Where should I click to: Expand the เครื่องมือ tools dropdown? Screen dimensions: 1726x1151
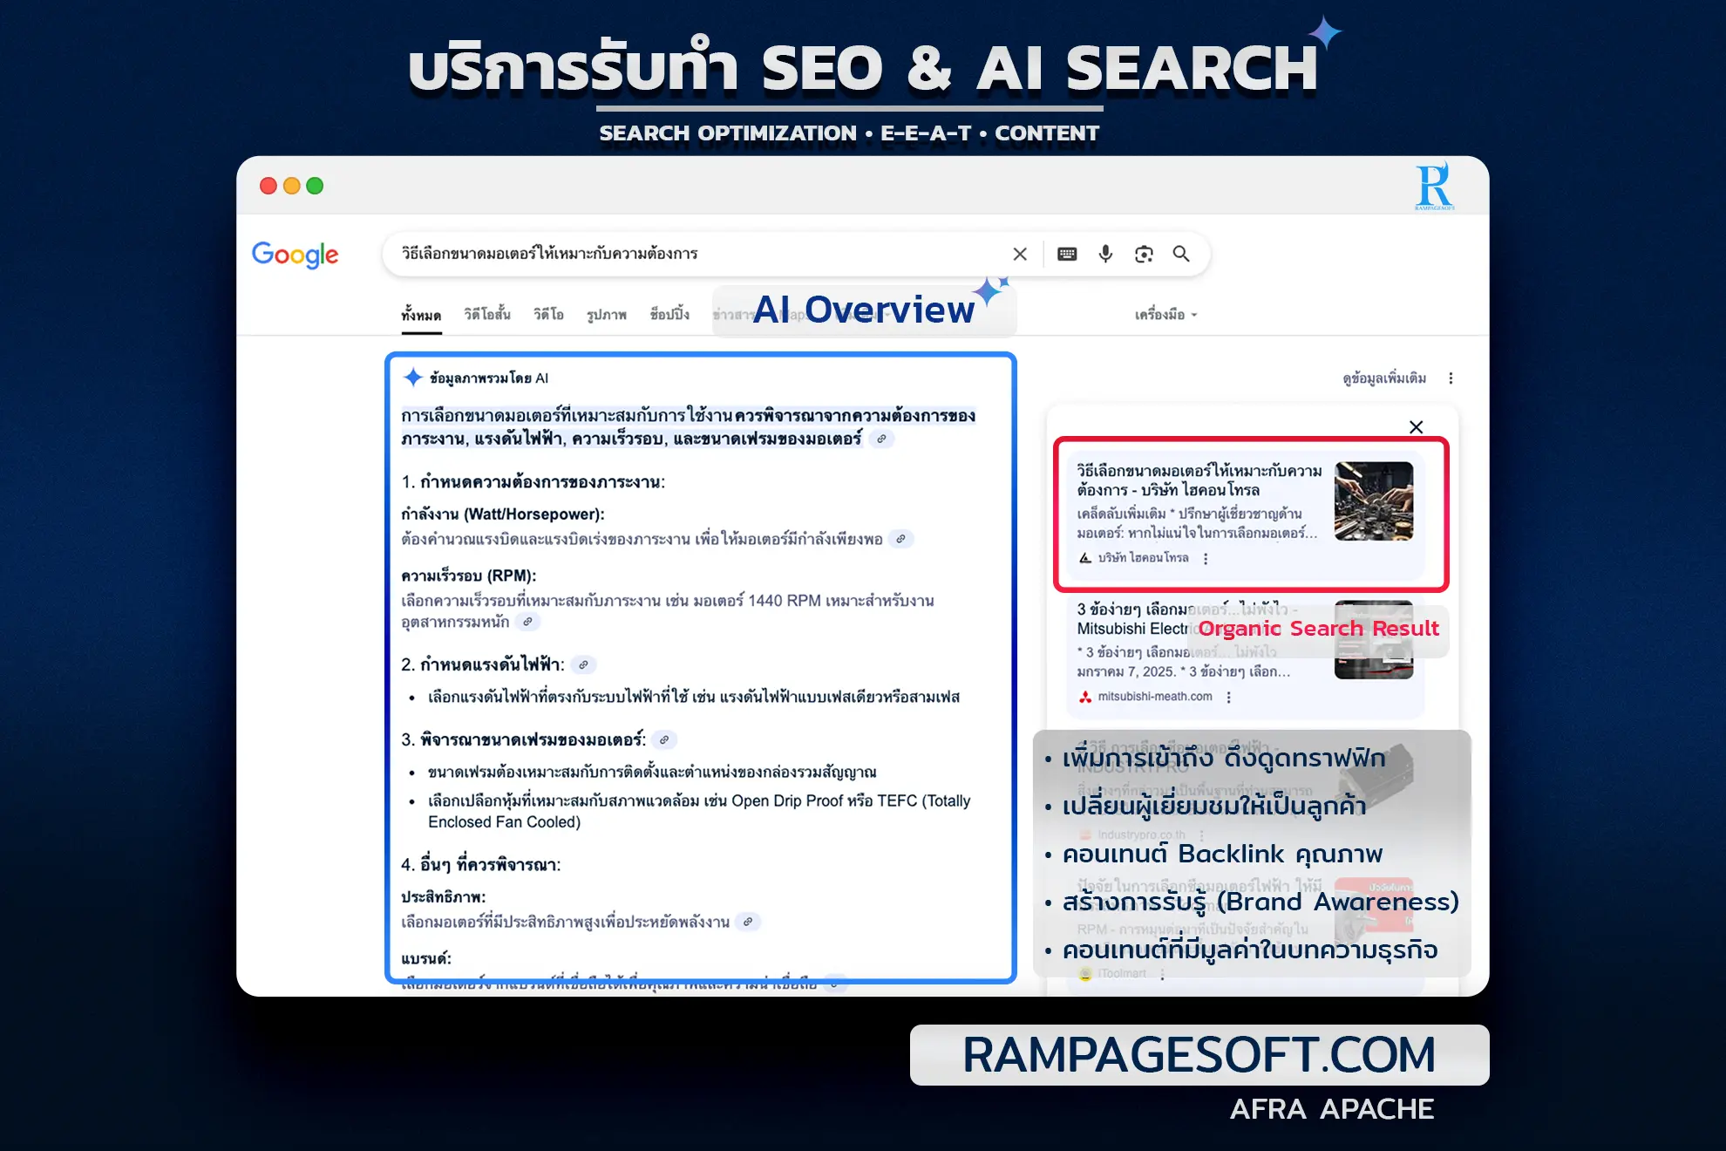coord(1165,315)
